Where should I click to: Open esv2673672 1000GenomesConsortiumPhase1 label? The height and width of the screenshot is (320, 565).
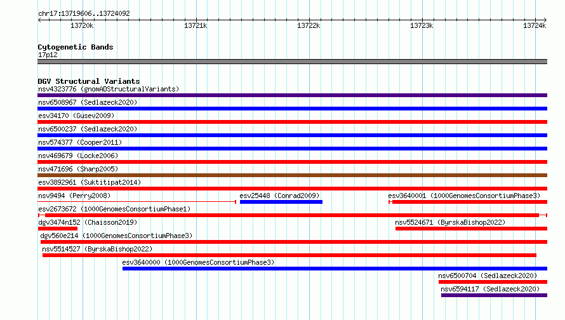[x=114, y=209]
